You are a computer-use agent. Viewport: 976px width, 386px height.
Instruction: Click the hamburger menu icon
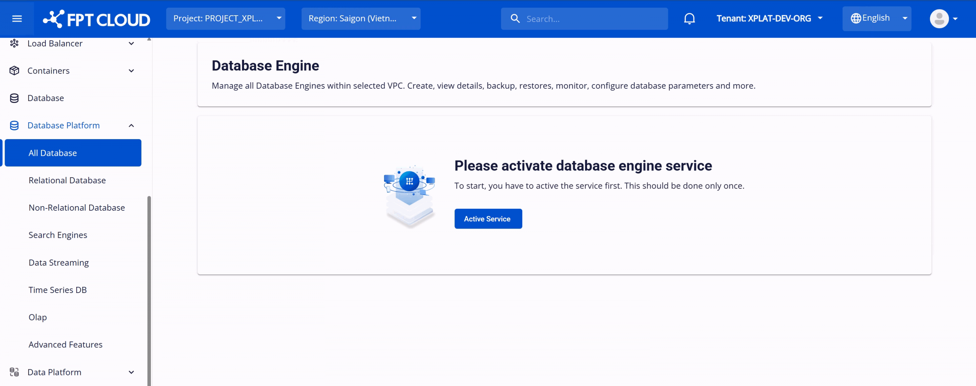pyautogui.click(x=17, y=19)
